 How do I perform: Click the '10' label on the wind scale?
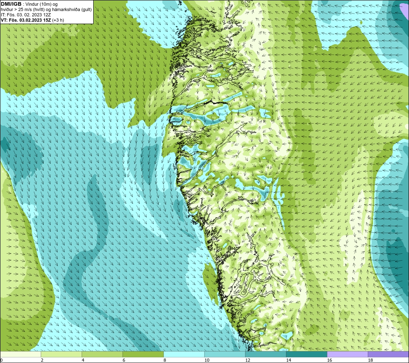207,361
